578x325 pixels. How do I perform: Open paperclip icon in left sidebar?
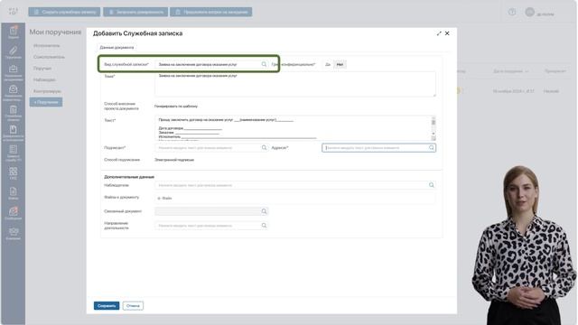pyautogui.click(x=14, y=51)
